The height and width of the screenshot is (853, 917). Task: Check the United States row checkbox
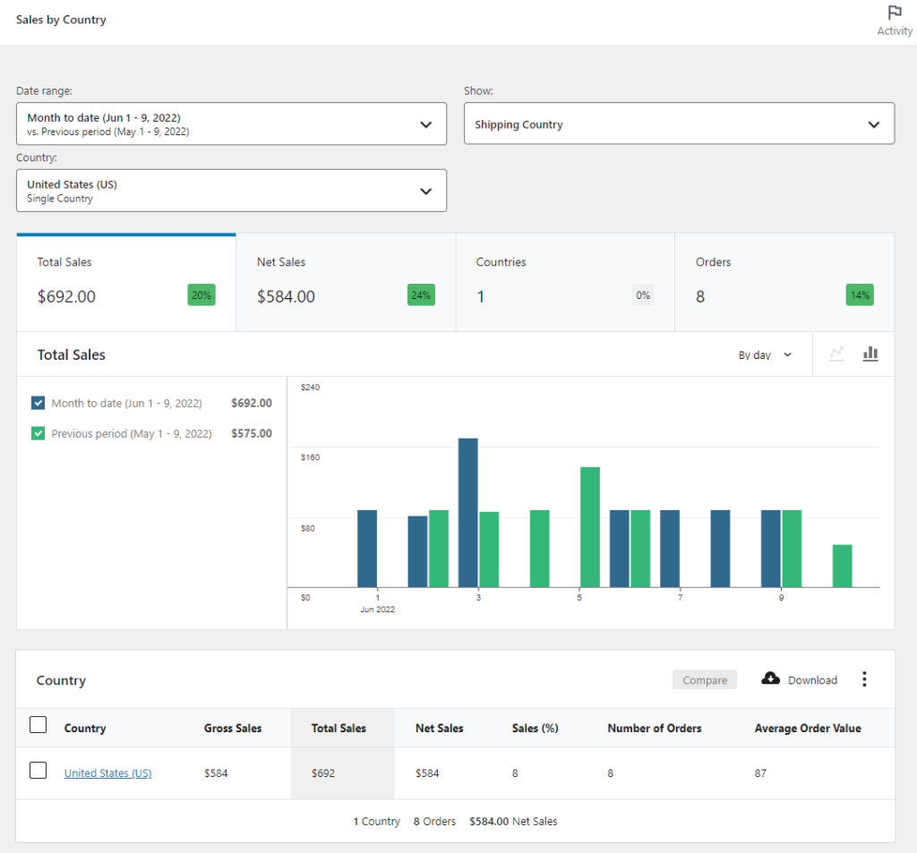38,770
